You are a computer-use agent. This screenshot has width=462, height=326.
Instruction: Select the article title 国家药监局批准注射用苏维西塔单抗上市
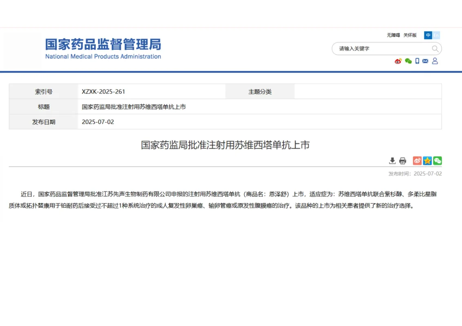231,145
